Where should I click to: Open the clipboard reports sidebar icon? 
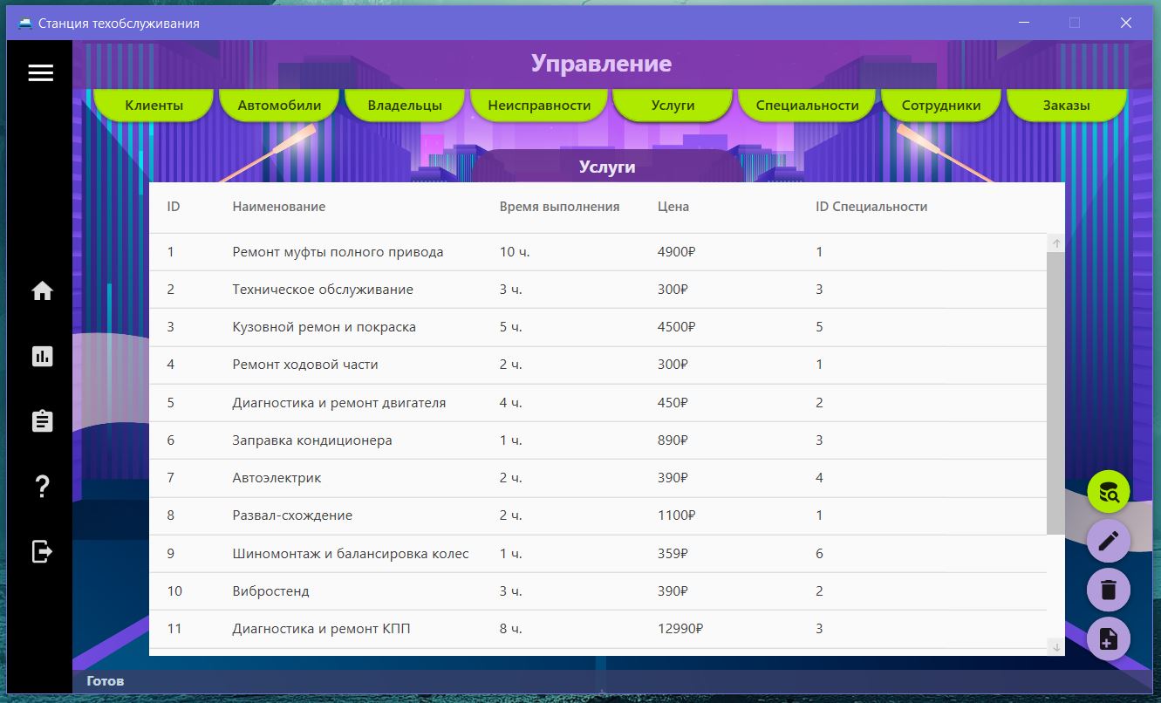[x=42, y=421]
